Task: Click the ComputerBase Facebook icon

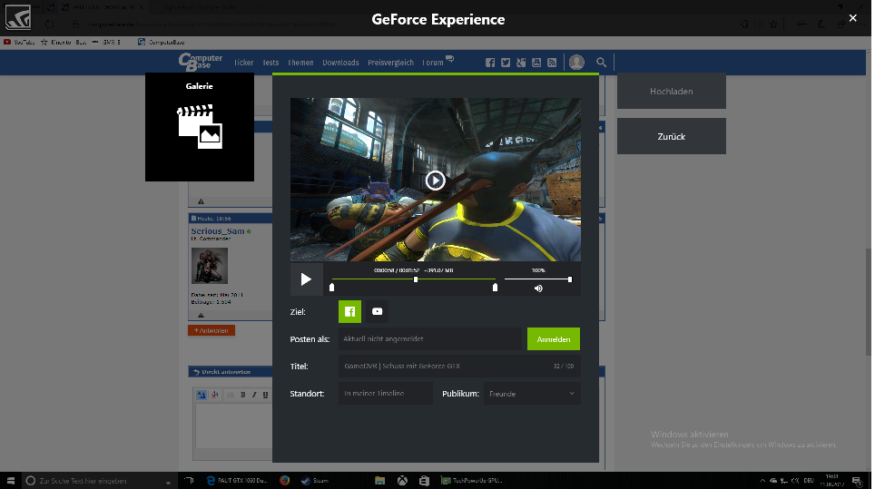Action: 490,63
